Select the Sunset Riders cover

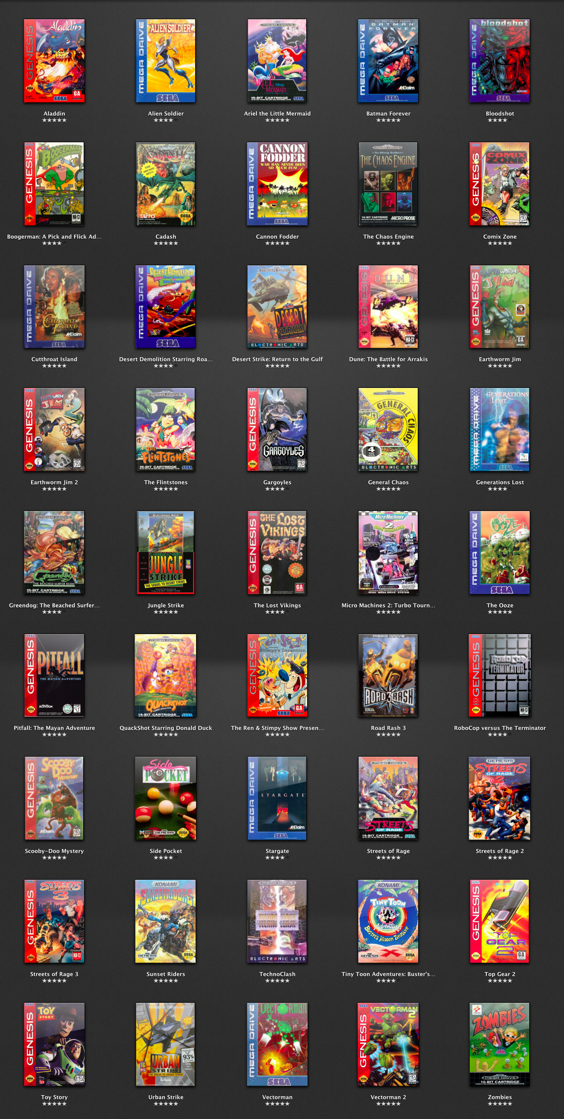click(x=165, y=921)
